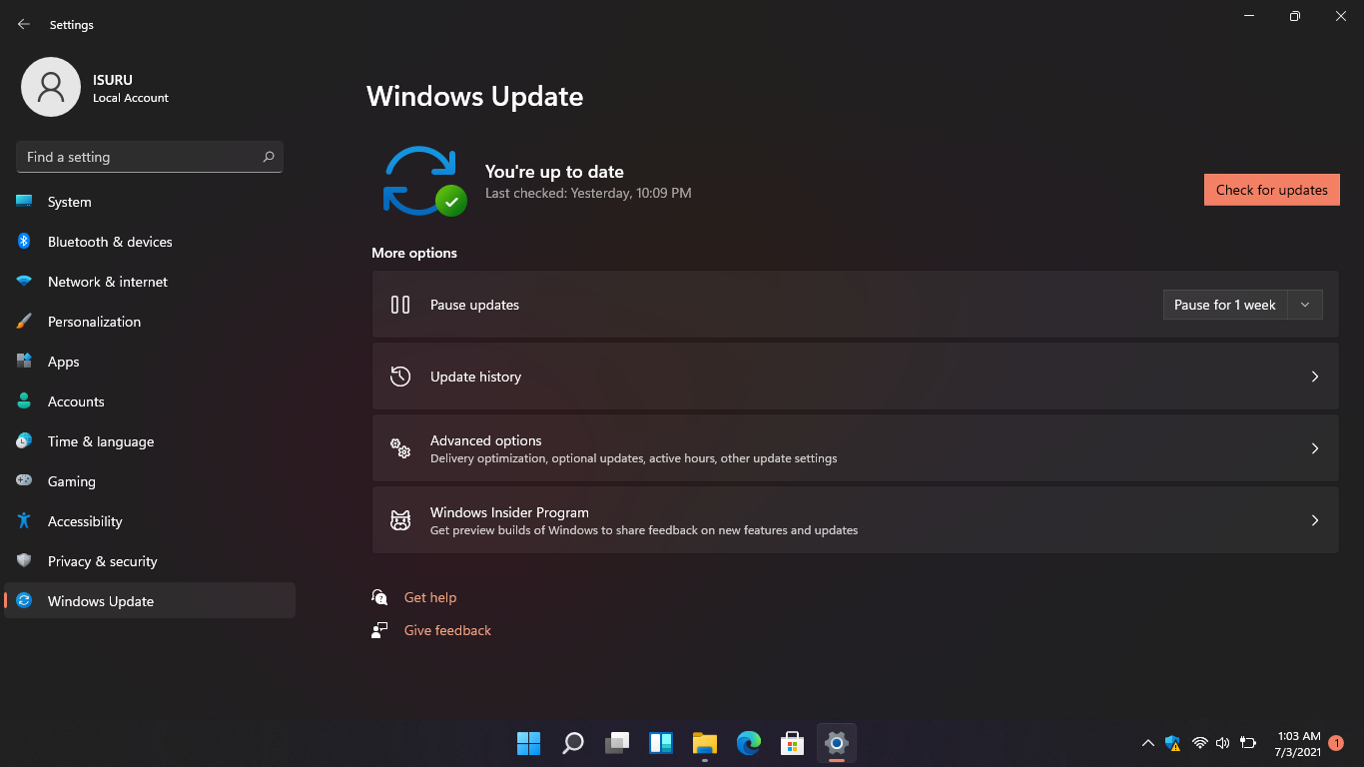Click the Update history clock icon
Screen dimensions: 1364x767
tap(400, 377)
